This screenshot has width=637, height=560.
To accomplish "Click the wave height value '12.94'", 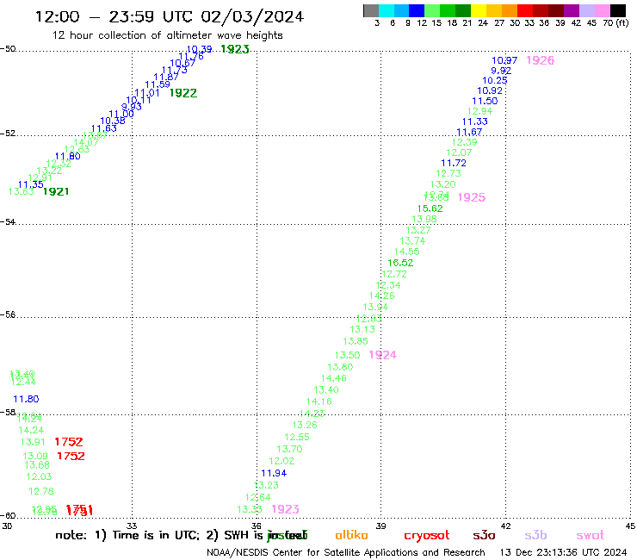I will (x=479, y=111).
